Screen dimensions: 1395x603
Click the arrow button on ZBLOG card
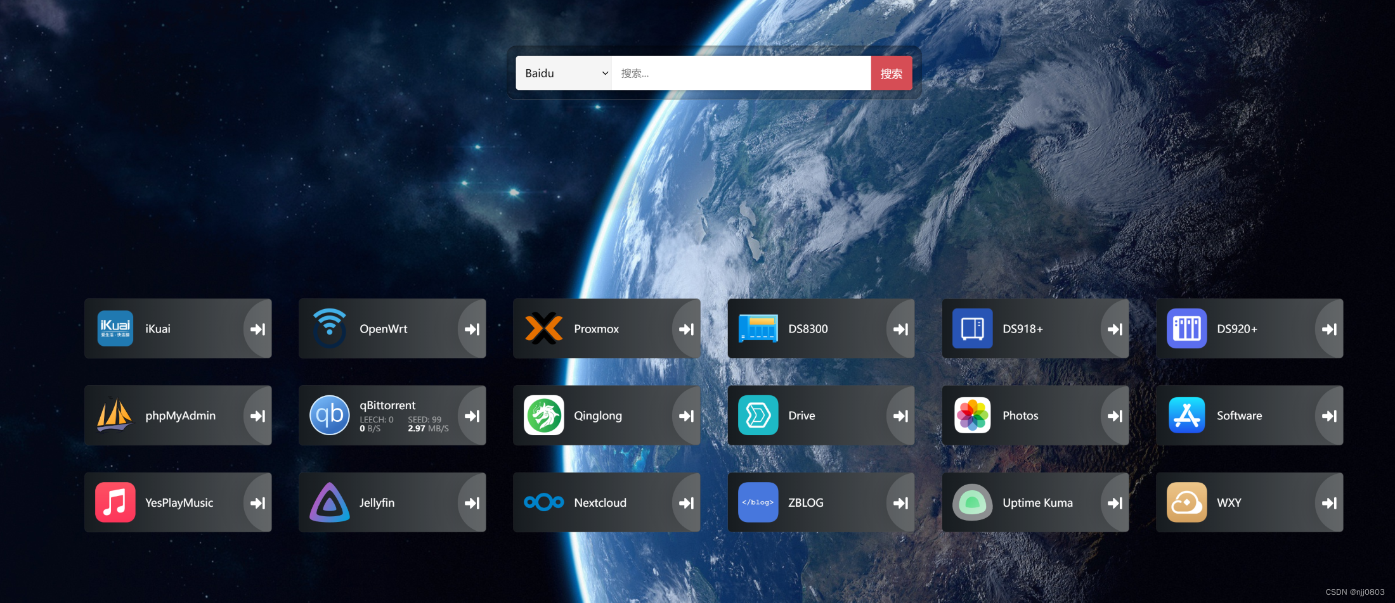pyautogui.click(x=901, y=502)
